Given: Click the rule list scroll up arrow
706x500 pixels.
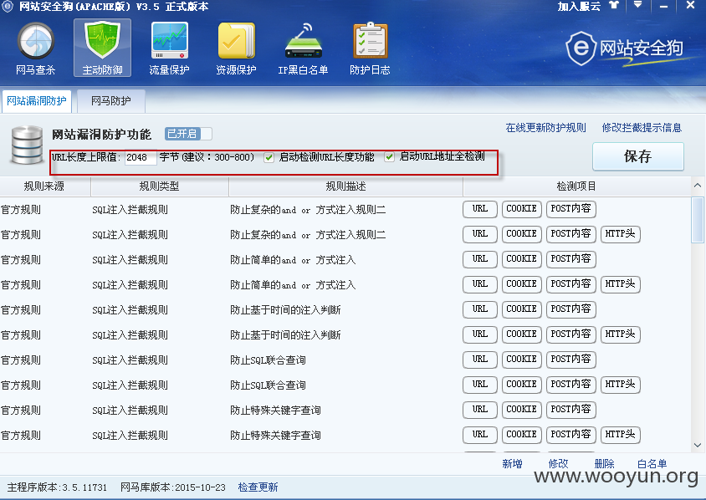Looking at the screenshot, I should [698, 186].
